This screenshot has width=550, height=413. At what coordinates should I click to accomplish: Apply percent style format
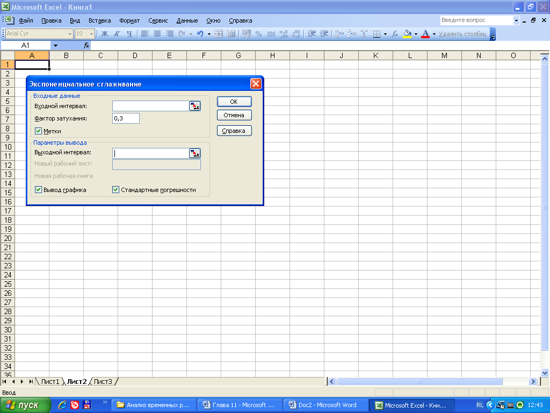(x=258, y=34)
